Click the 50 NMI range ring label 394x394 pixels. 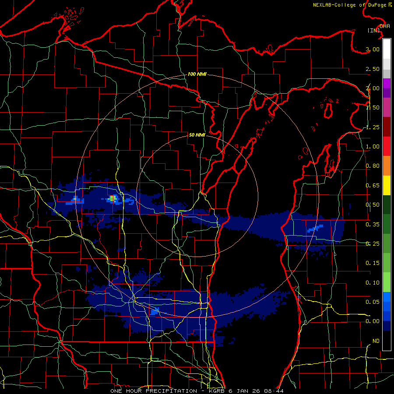[x=197, y=135]
